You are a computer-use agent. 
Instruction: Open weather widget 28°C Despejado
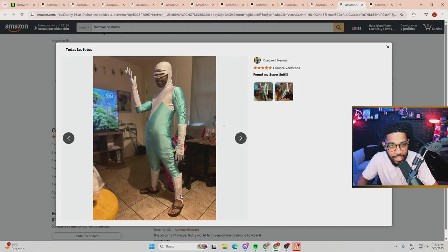[14, 246]
